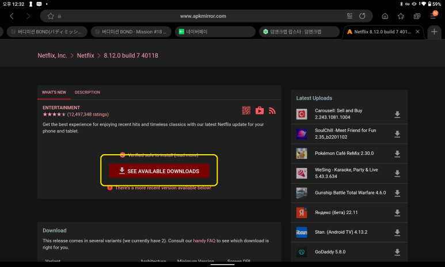Open the SoulChill app thumbnail
The height and width of the screenshot is (267, 445).
pos(302,133)
